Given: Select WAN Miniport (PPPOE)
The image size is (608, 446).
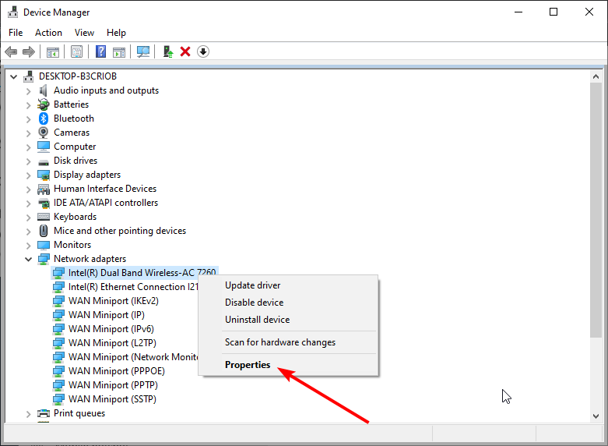Looking at the screenshot, I should click(116, 370).
